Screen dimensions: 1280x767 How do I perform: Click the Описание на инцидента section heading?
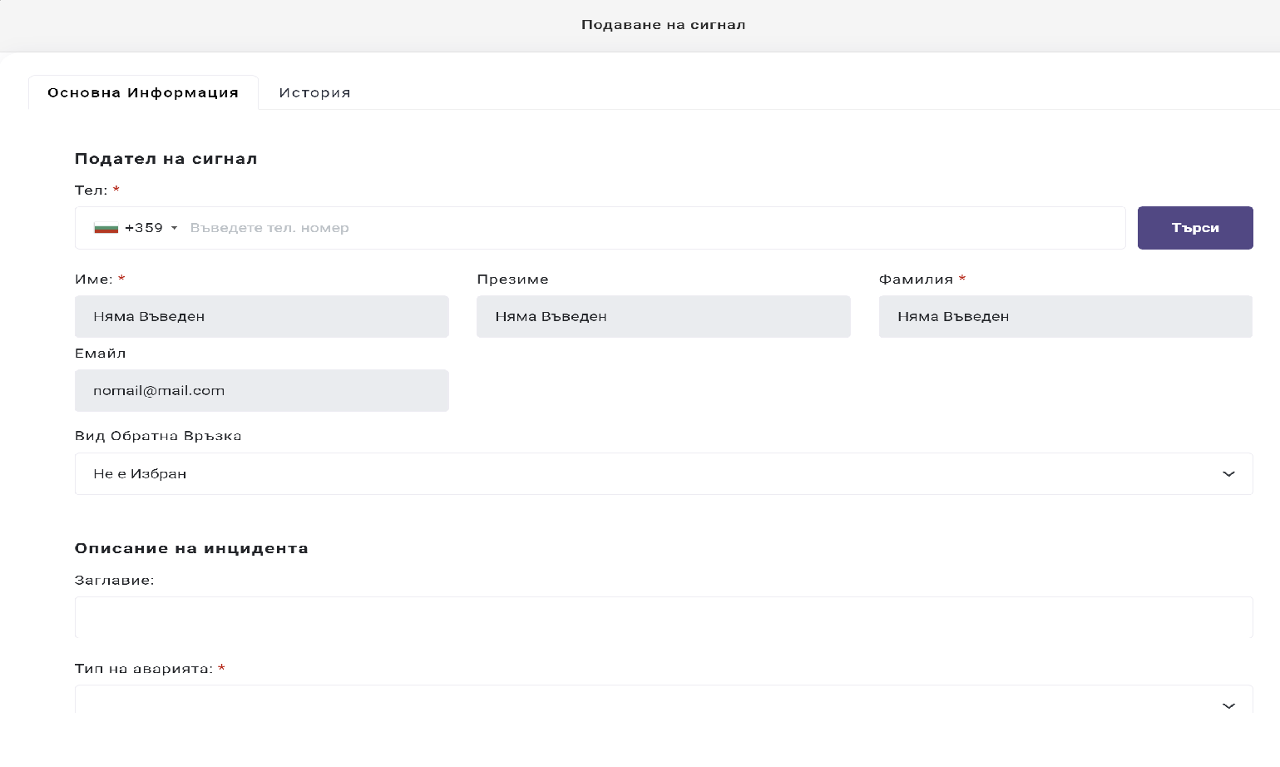point(191,548)
